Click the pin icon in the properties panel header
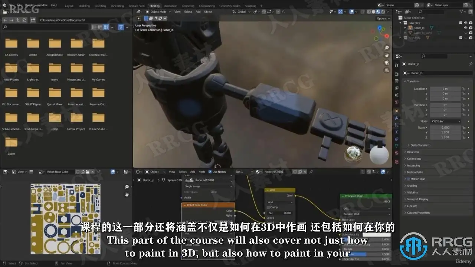This screenshot has width=475, height=267. pos(471,64)
